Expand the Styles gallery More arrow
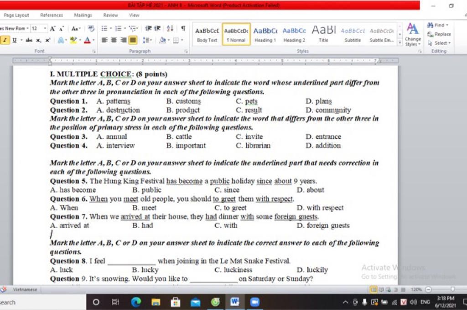This screenshot has width=467, height=310. click(x=400, y=42)
